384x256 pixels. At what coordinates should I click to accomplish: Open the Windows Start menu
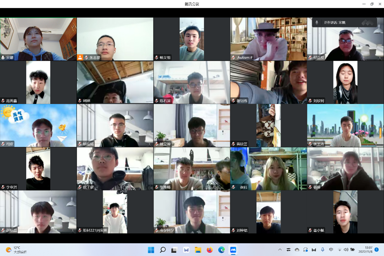[x=151, y=250]
